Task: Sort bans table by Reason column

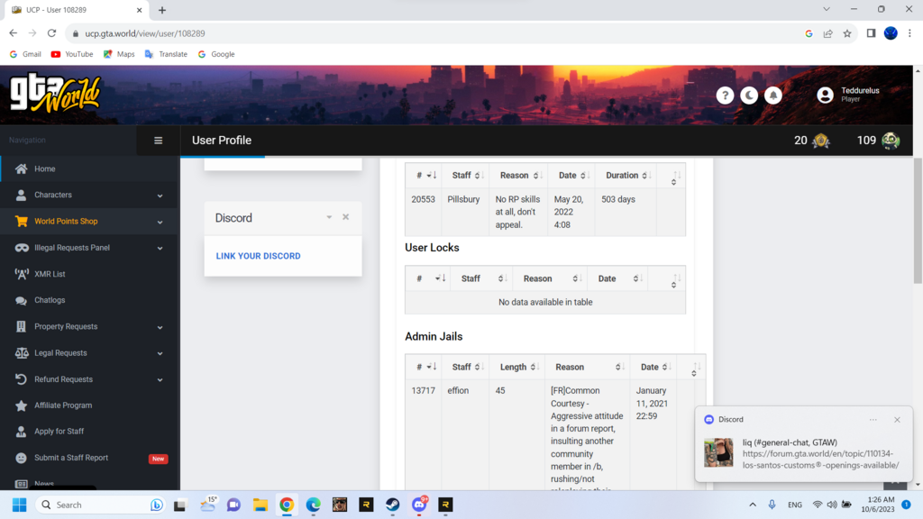Action: tap(518, 176)
